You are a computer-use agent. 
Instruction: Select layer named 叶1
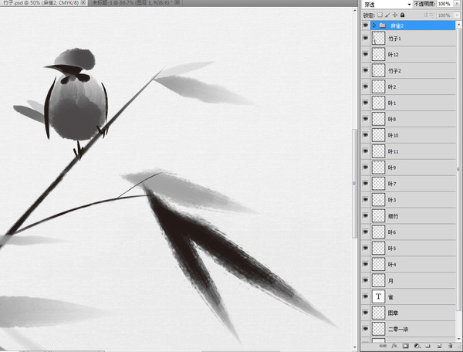(414, 103)
